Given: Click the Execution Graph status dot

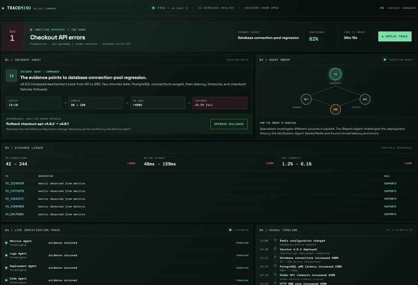Looking at the screenshot, I should coord(384,60).
